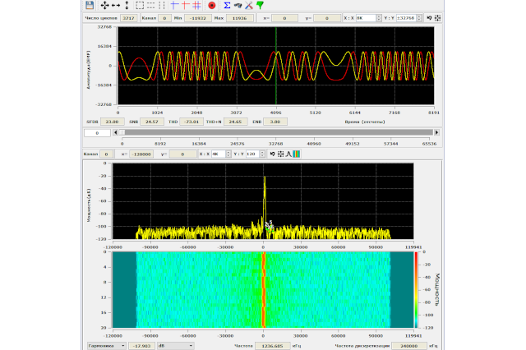
Task: Click the crossed tools settings icon
Action: pyautogui.click(x=249, y=5)
